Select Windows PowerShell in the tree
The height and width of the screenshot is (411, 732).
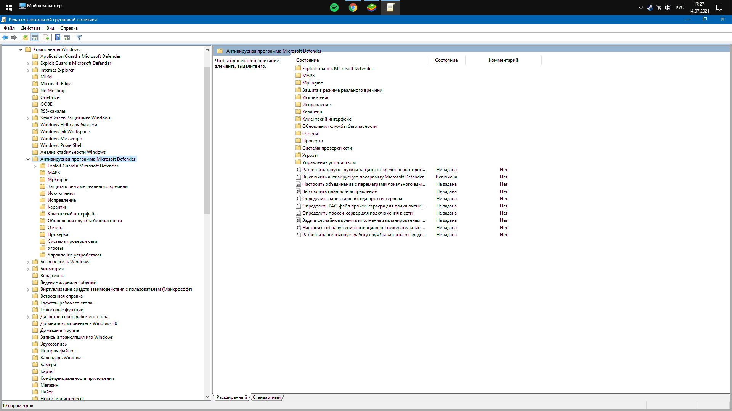(x=61, y=145)
